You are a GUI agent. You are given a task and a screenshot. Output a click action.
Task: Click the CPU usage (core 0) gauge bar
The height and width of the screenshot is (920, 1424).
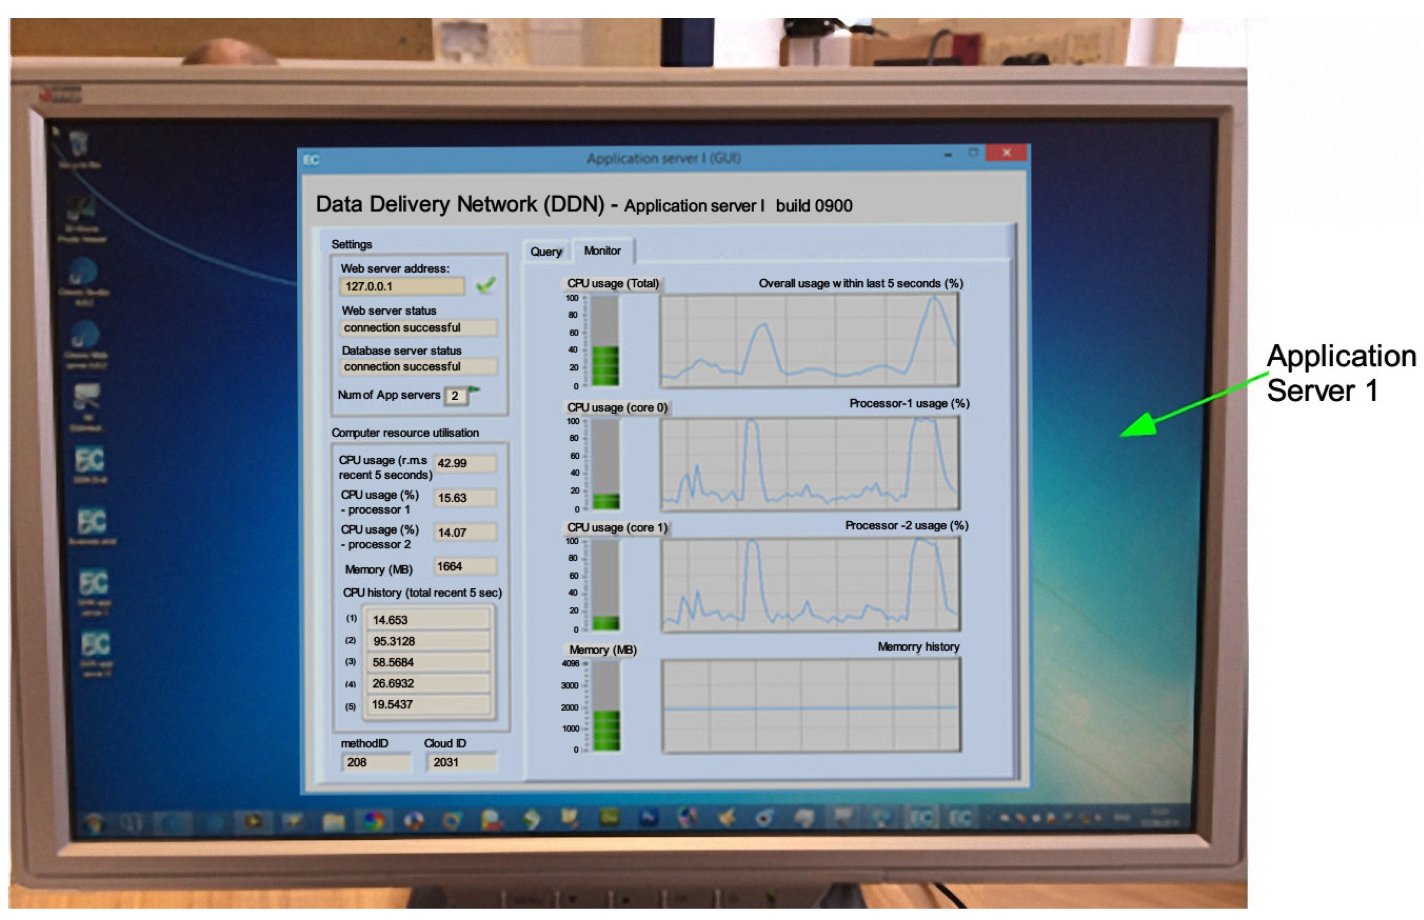click(x=605, y=464)
